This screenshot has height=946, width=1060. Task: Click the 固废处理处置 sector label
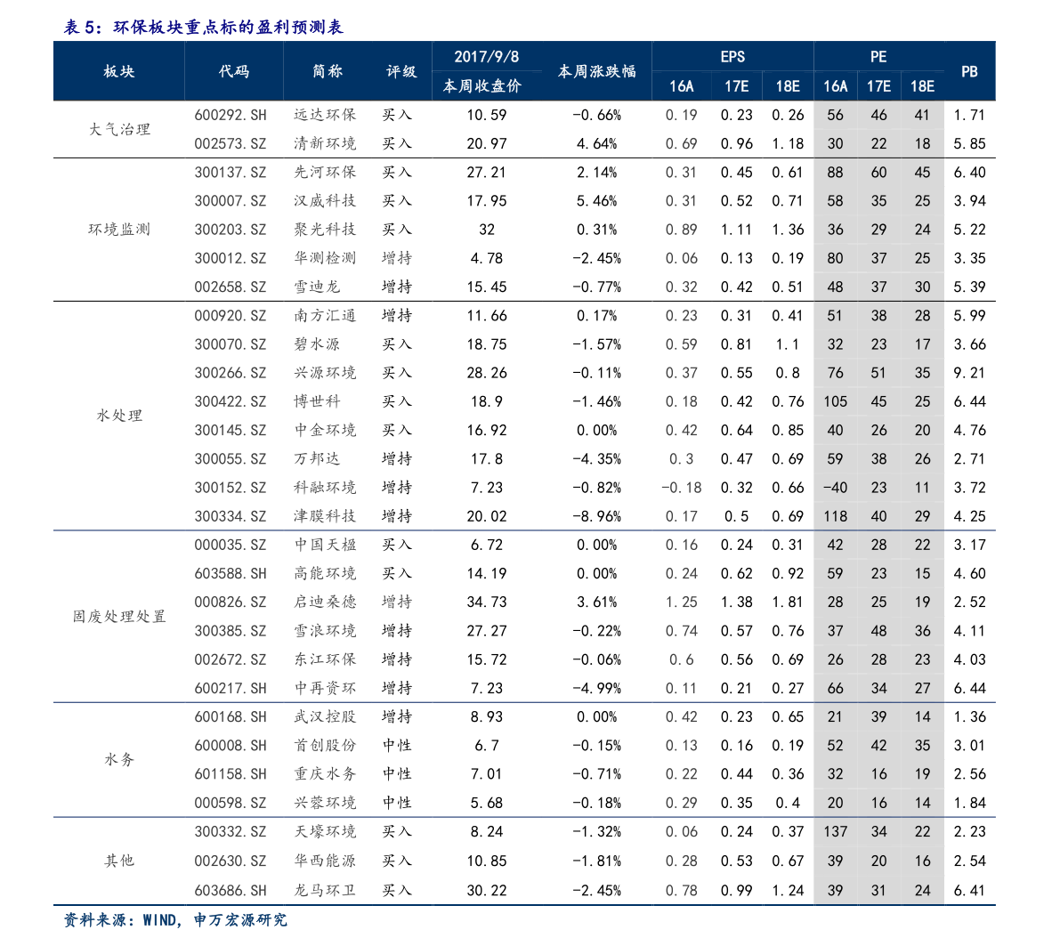pyautogui.click(x=119, y=617)
